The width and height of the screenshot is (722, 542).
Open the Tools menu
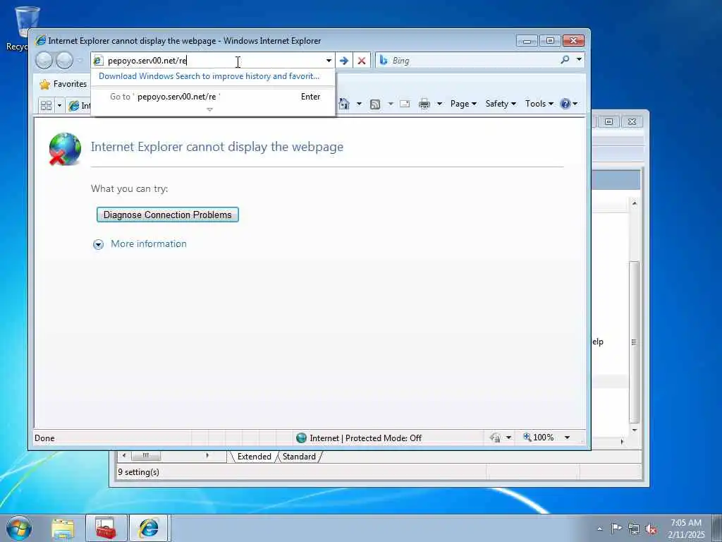point(539,104)
